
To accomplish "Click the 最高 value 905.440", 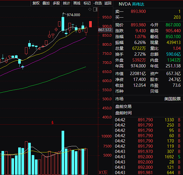I will [x=173, y=31].
